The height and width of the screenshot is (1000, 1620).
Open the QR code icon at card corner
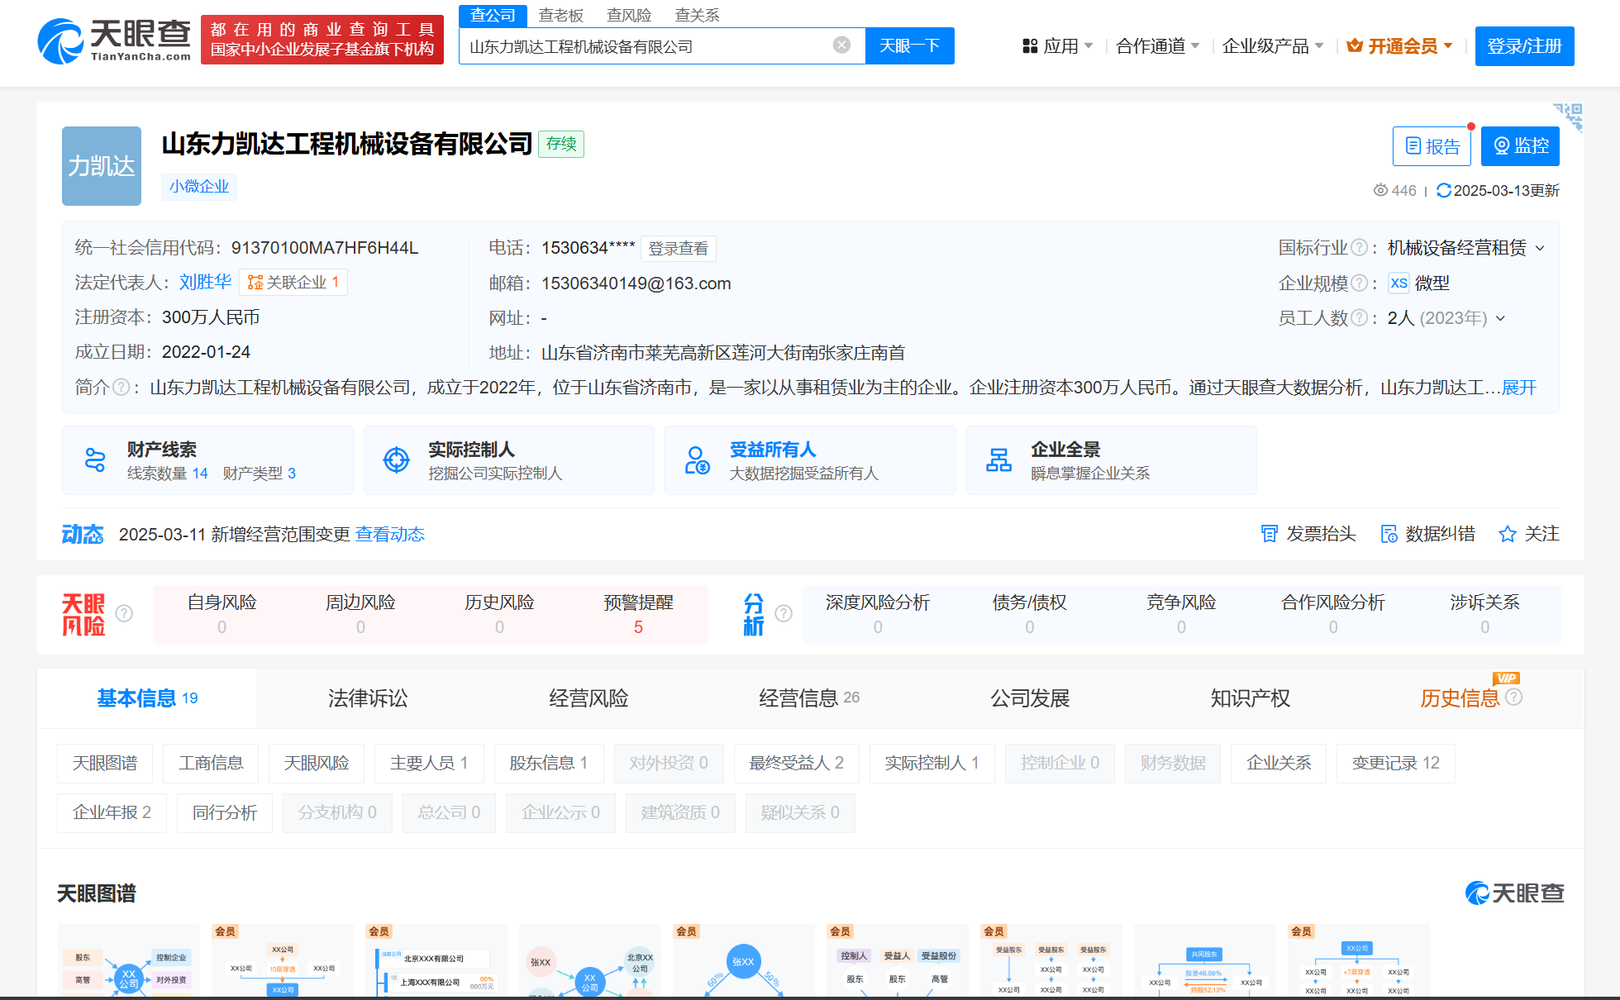1568,117
